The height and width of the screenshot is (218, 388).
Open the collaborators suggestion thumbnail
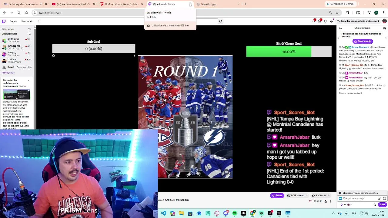coord(17,94)
